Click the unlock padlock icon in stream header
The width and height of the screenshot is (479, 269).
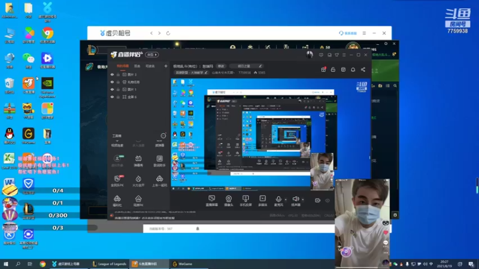(333, 69)
